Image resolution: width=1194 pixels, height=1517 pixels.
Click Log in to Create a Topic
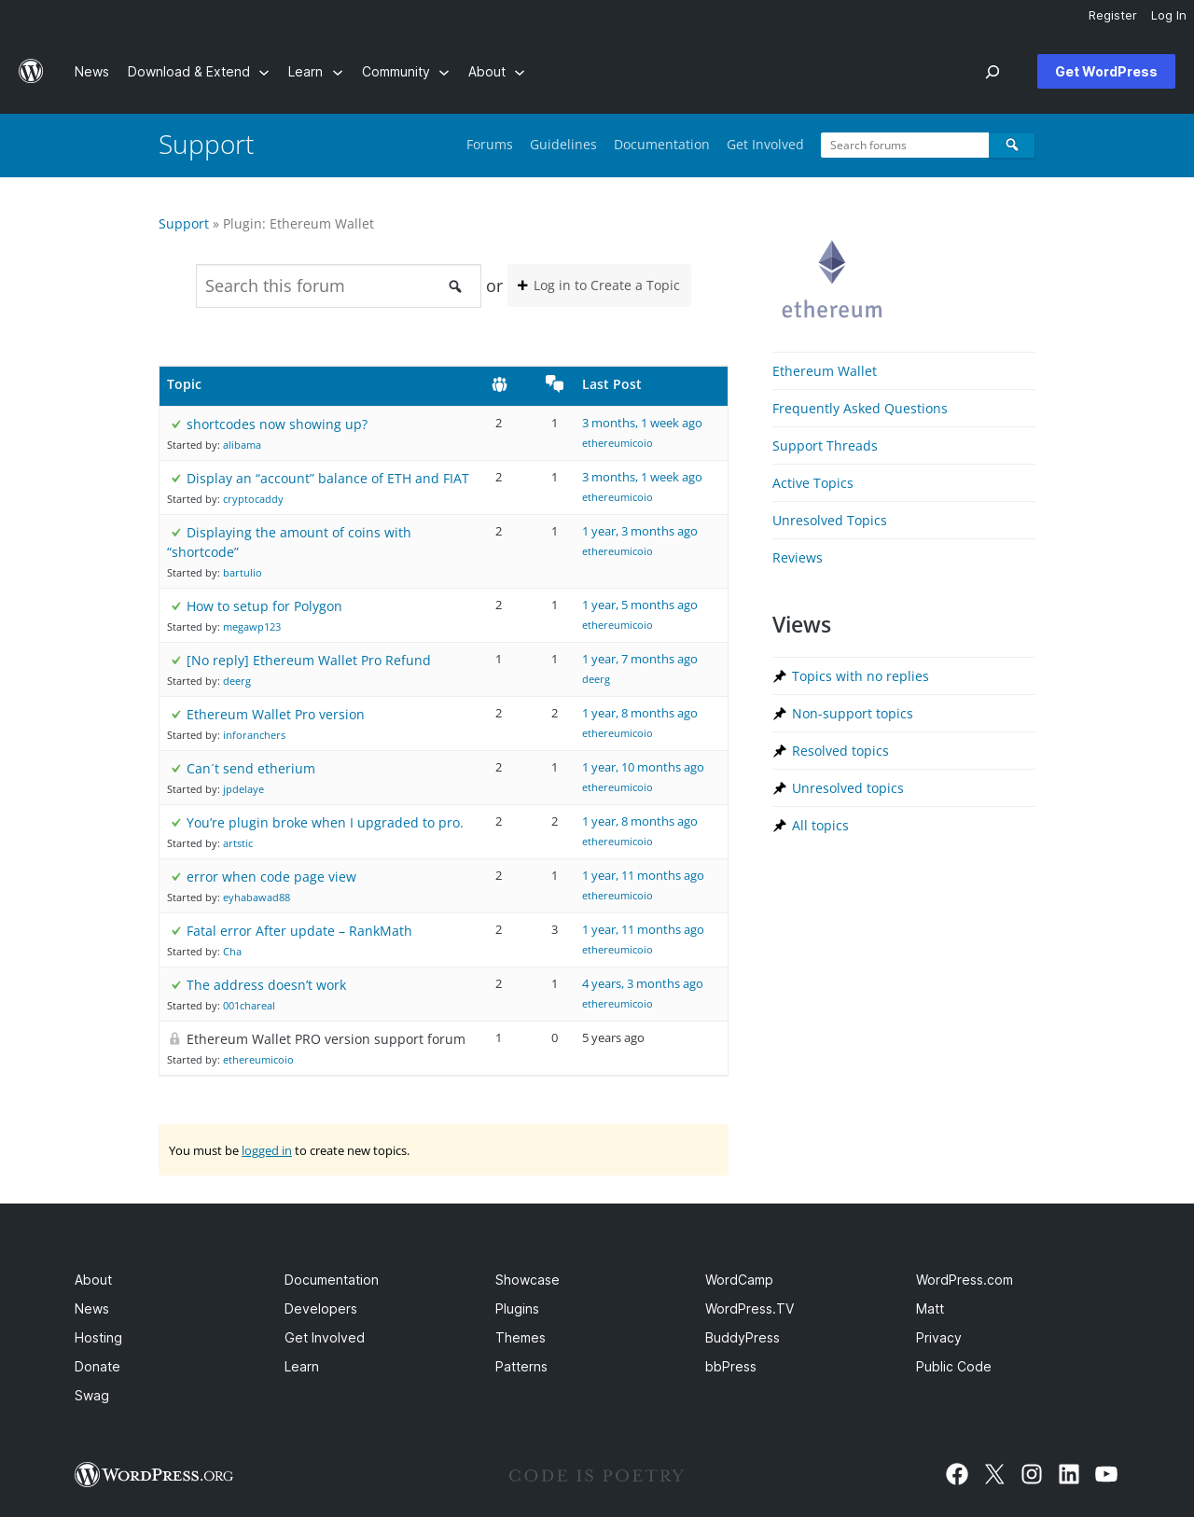[x=599, y=285]
